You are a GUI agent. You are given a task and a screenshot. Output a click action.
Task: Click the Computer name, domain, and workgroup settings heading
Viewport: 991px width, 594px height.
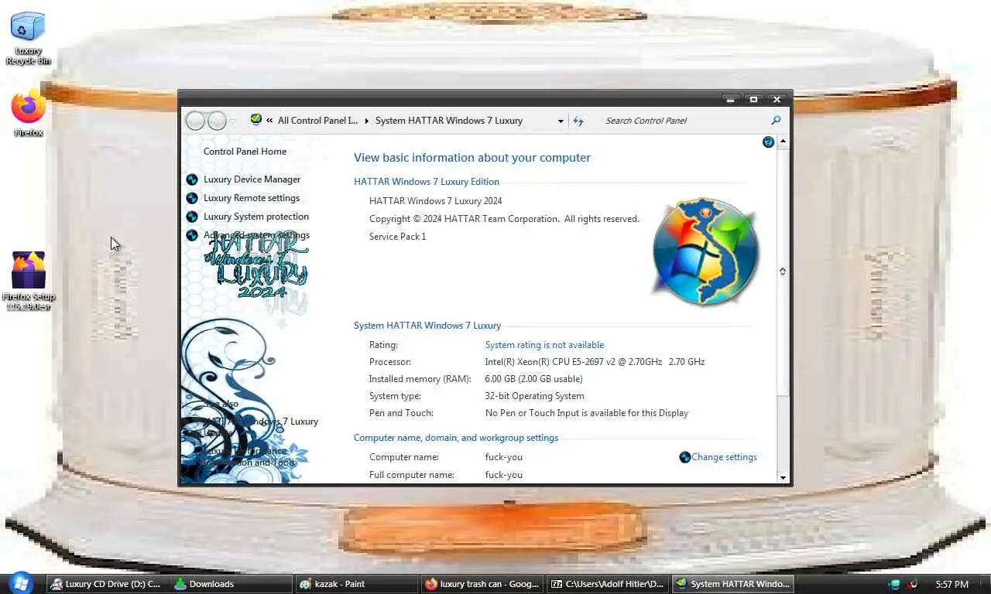[456, 438]
